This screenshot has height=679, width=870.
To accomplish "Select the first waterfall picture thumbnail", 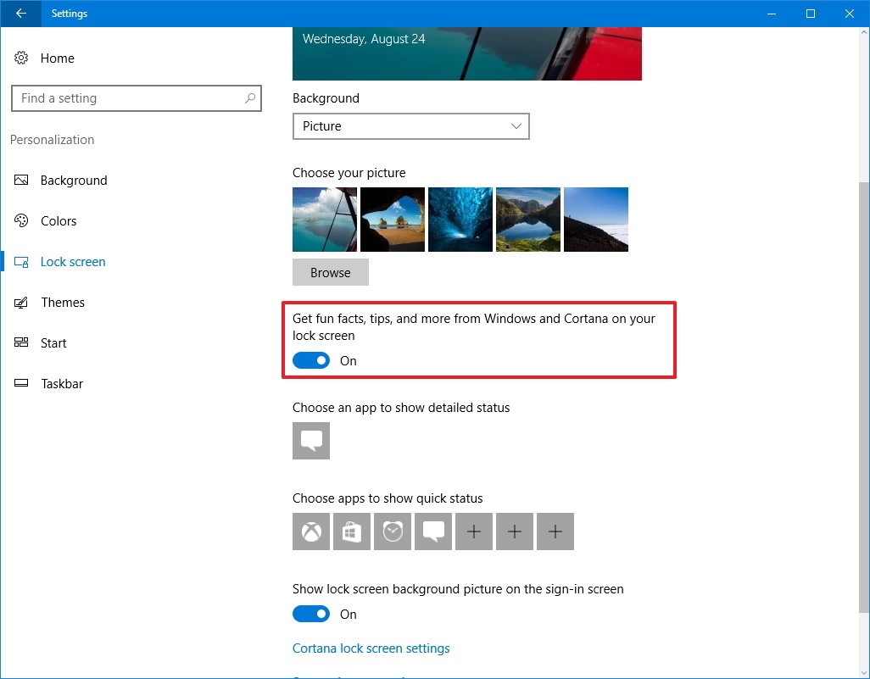I will click(324, 220).
